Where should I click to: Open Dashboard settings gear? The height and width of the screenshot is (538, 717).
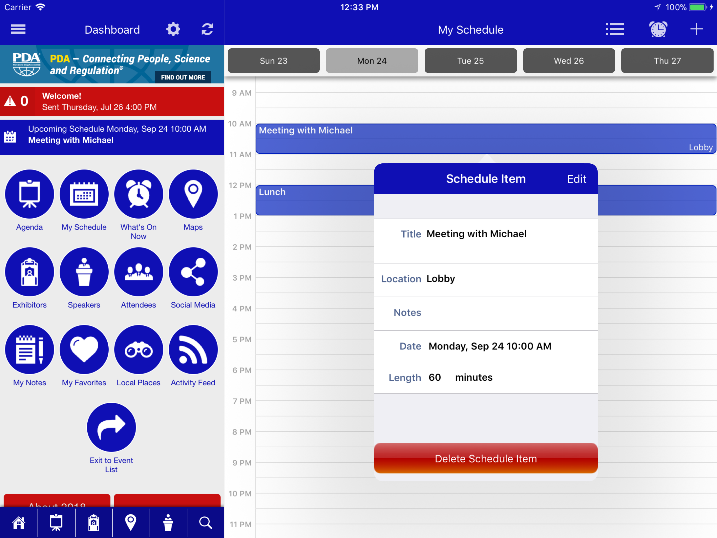pos(173,29)
